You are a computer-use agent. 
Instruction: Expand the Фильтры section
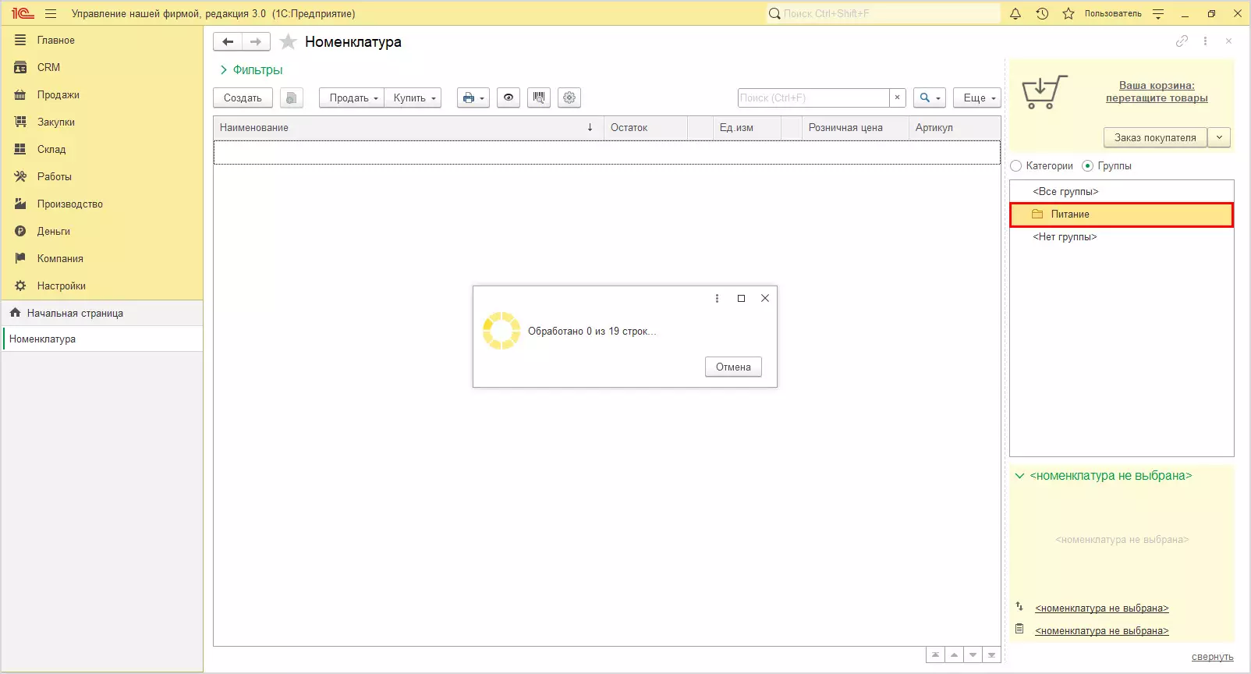coord(251,70)
